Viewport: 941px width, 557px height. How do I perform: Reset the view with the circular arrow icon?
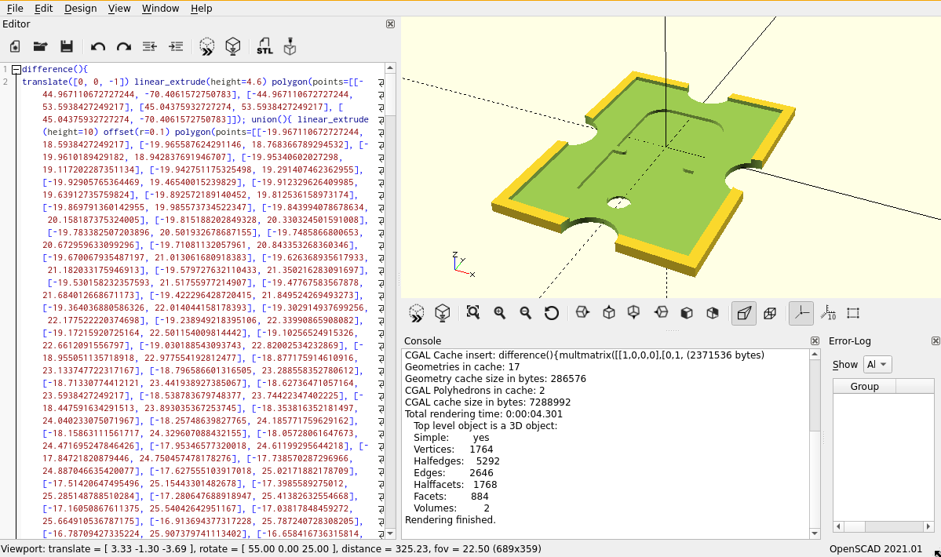[x=552, y=313]
